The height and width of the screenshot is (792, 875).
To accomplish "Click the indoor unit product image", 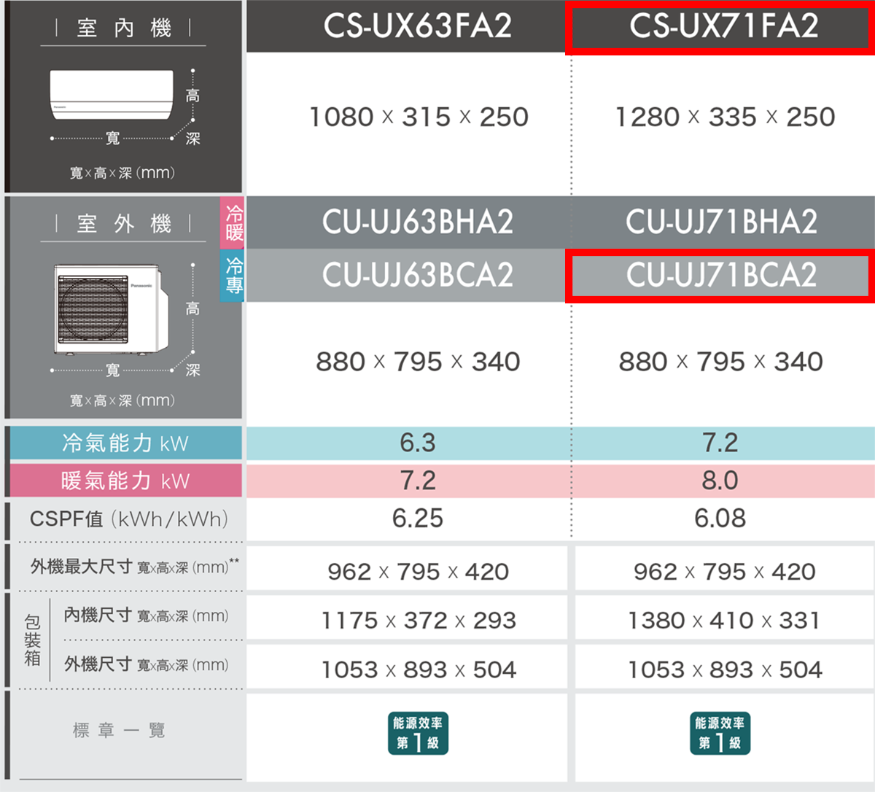I will tap(112, 95).
